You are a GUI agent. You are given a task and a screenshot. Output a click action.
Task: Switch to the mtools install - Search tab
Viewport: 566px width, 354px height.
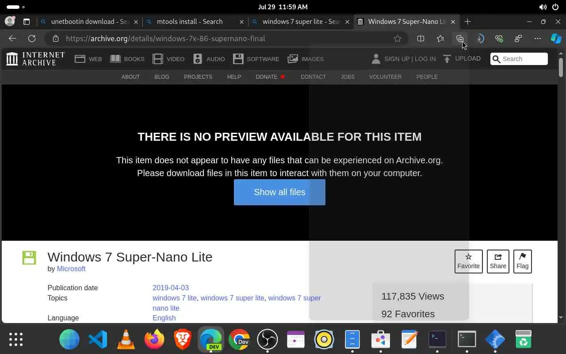point(195,21)
